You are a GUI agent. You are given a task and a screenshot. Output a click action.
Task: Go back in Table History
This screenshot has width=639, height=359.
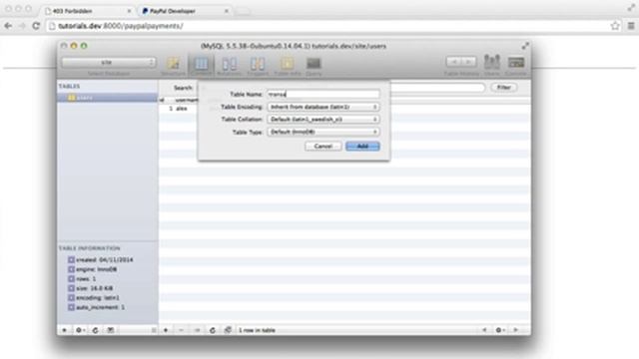[454, 62]
